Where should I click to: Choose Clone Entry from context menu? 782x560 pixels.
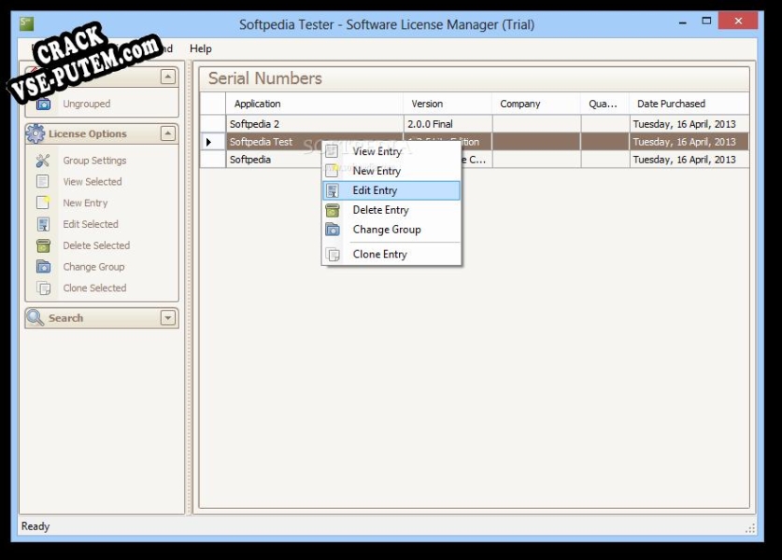click(391, 254)
